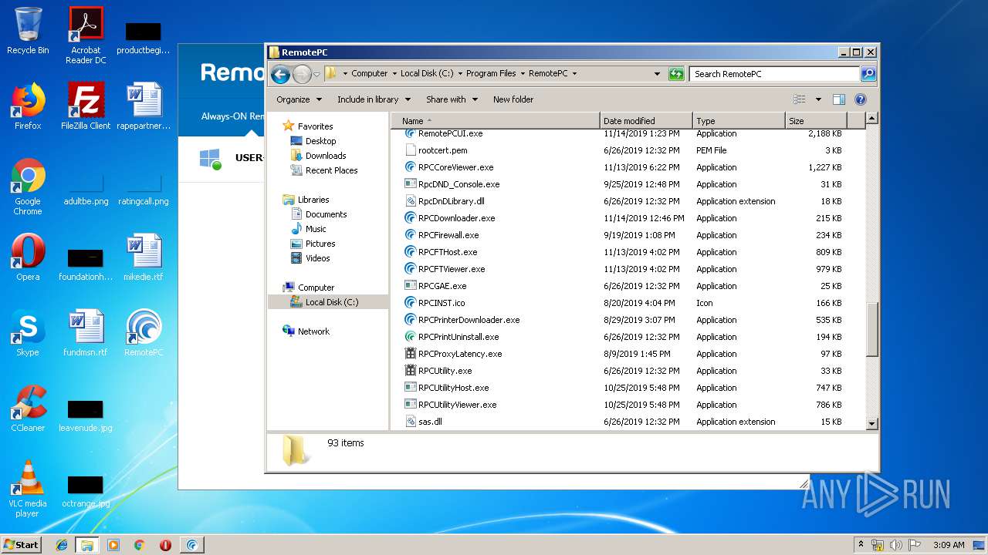Screen dimensions: 988x555
Task: Open Skype desktop shortcut
Action: point(28,333)
